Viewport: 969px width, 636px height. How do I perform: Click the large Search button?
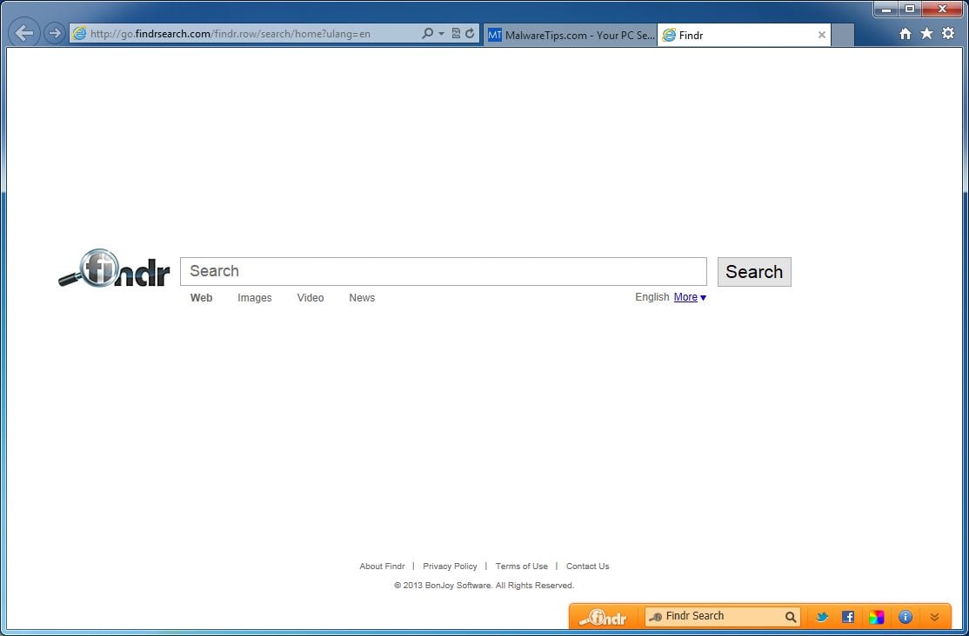click(x=754, y=272)
